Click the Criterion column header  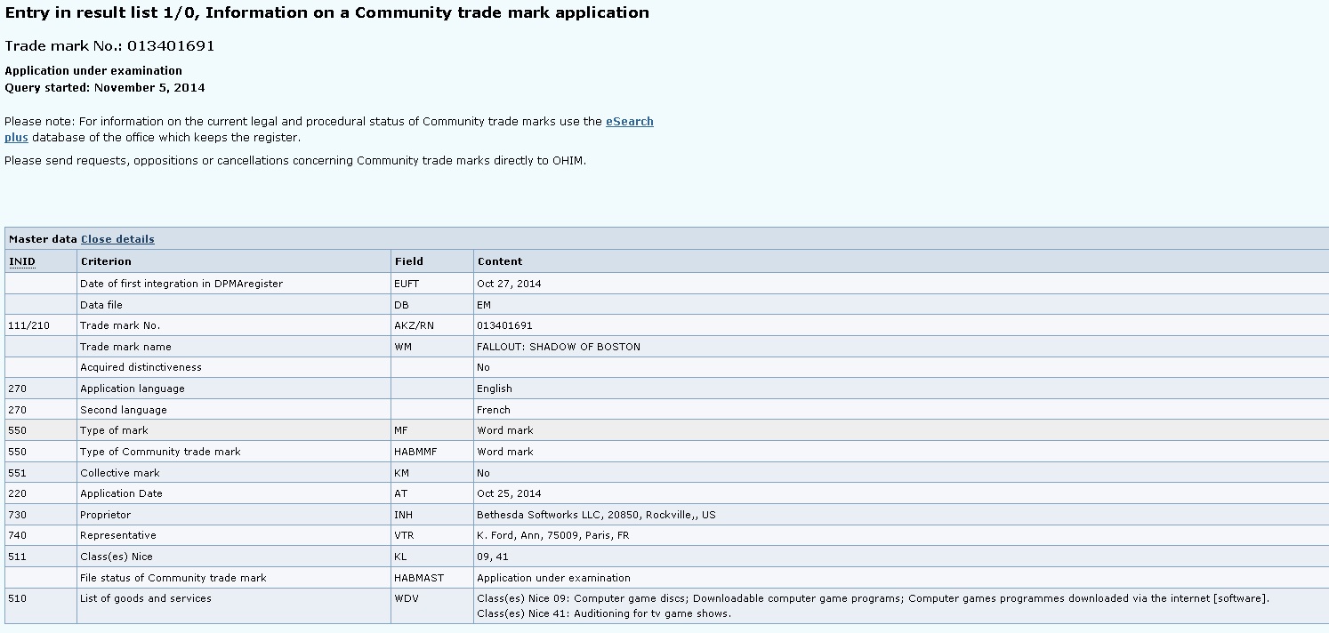click(x=106, y=261)
